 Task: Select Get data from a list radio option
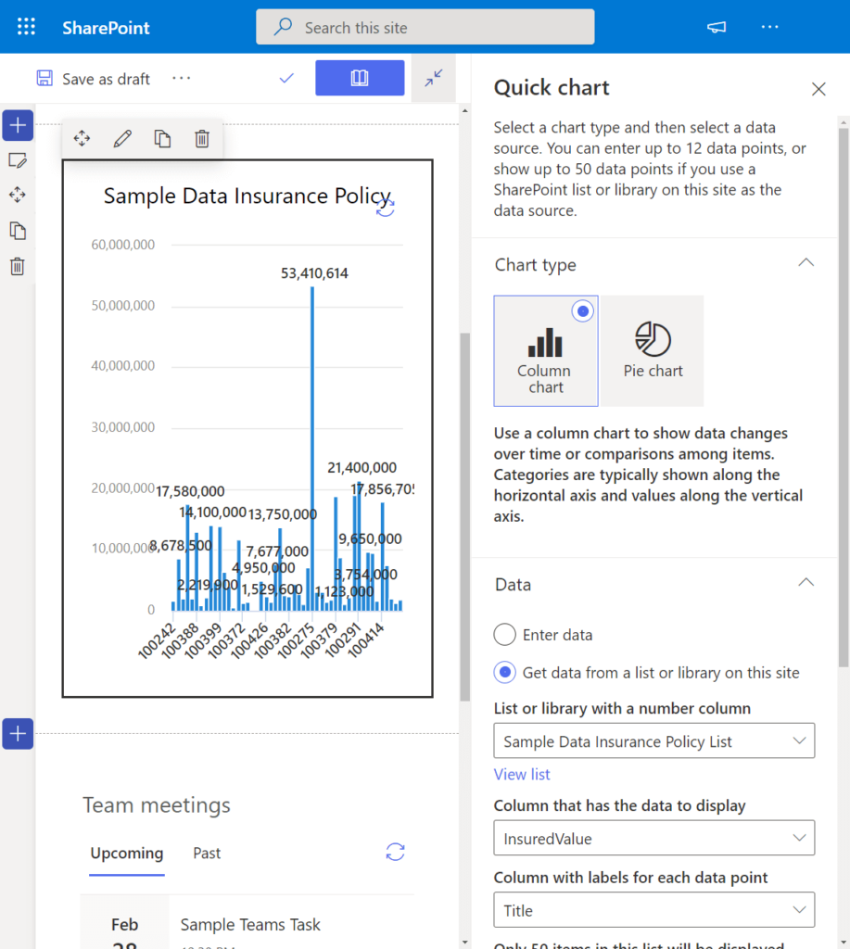click(x=505, y=673)
